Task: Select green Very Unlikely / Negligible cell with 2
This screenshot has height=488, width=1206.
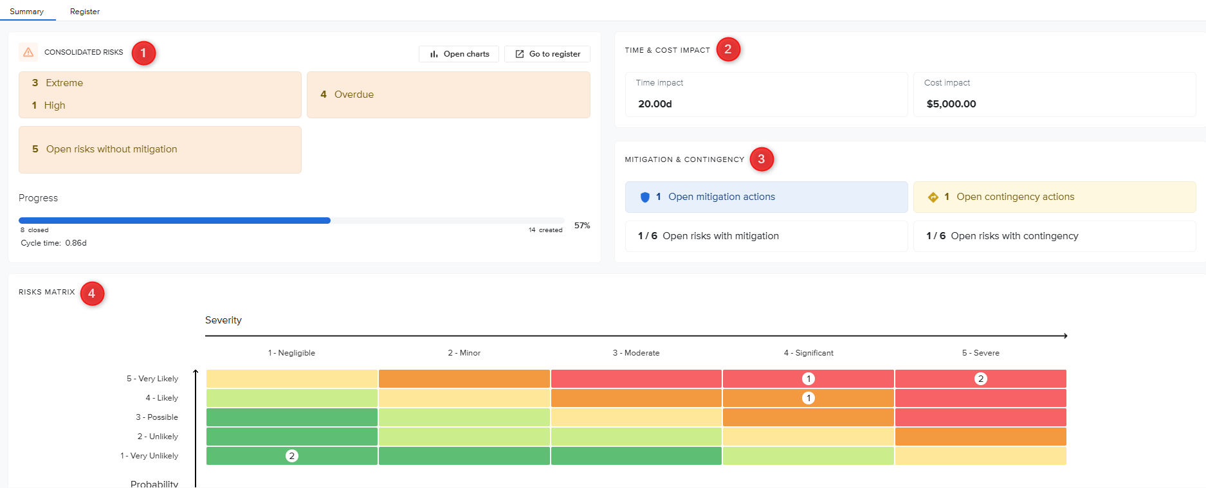Action: coord(291,456)
